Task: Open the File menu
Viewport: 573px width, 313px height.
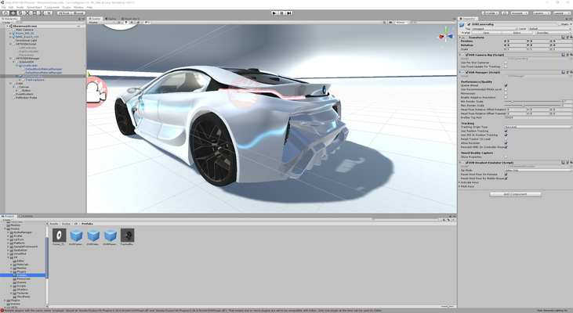Action: coord(3,7)
